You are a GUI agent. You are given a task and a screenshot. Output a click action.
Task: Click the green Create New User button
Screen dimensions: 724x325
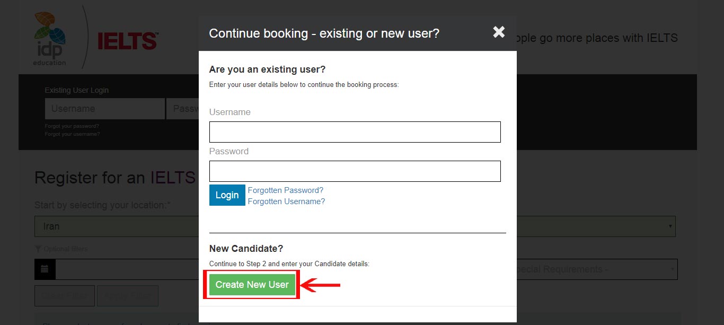252,285
